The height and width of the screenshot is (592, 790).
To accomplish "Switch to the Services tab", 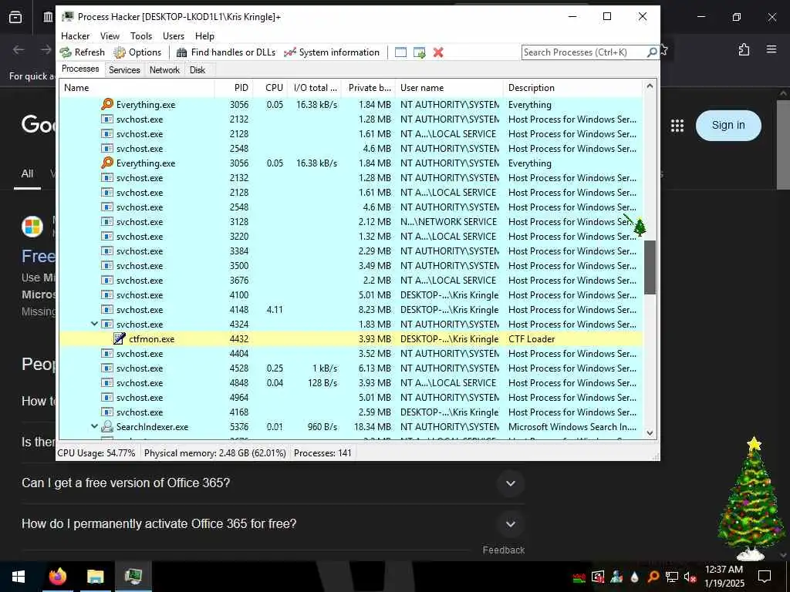I will point(124,70).
